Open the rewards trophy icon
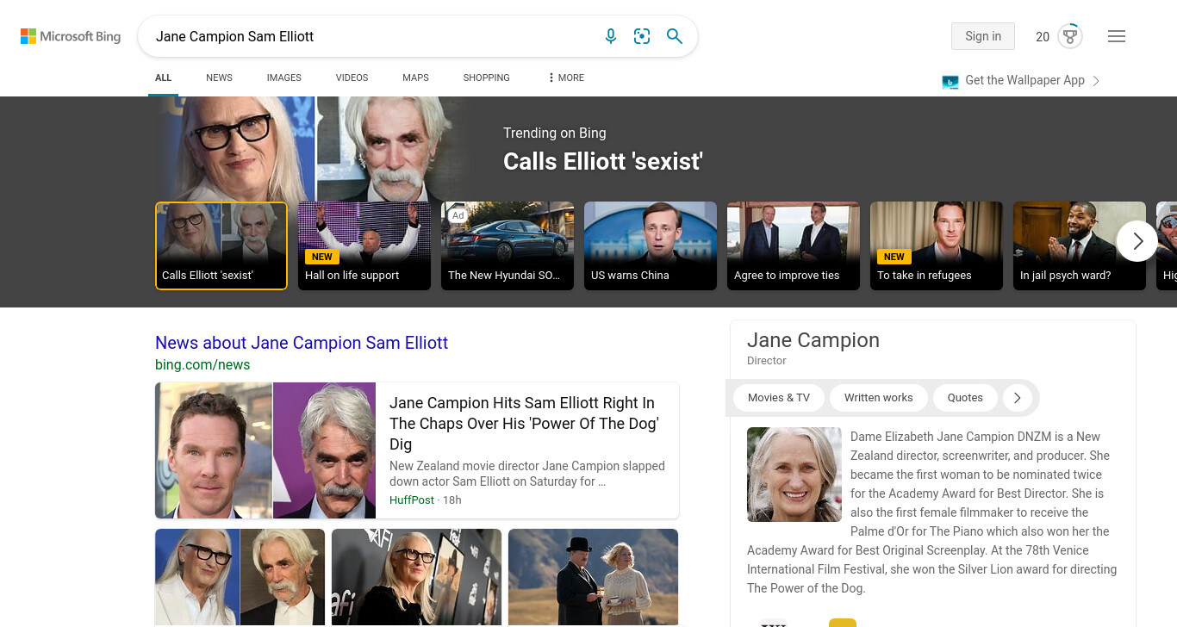Screen dimensions: 1177x627 click(1070, 36)
